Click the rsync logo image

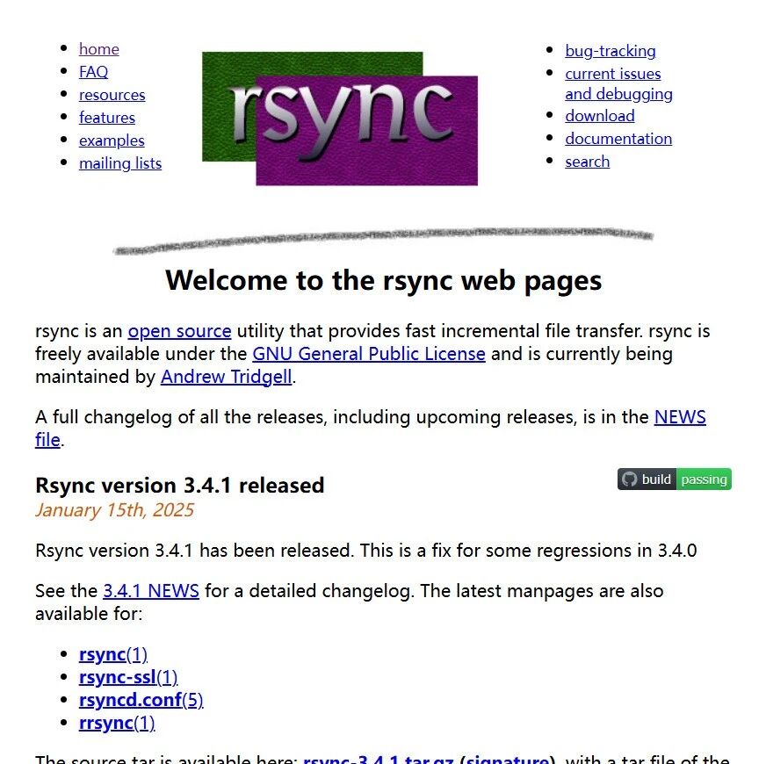click(x=340, y=119)
